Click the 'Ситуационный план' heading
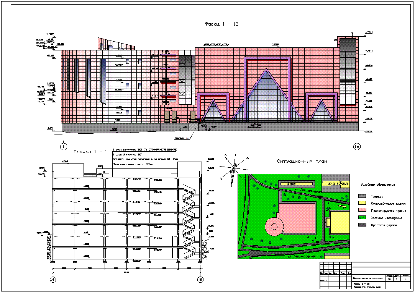This screenshot has width=415, height=293. click(302, 161)
